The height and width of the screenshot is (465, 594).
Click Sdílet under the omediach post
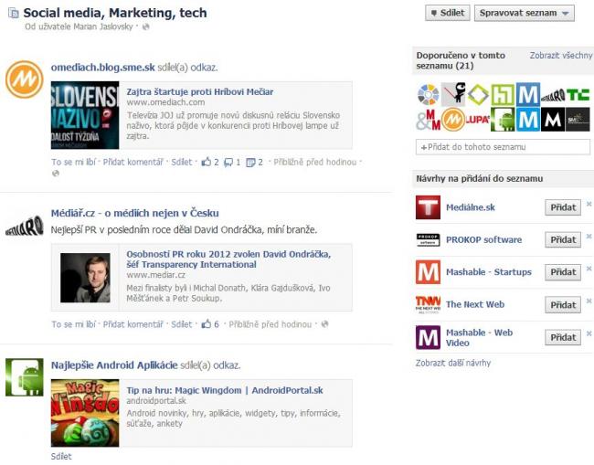tap(182, 162)
